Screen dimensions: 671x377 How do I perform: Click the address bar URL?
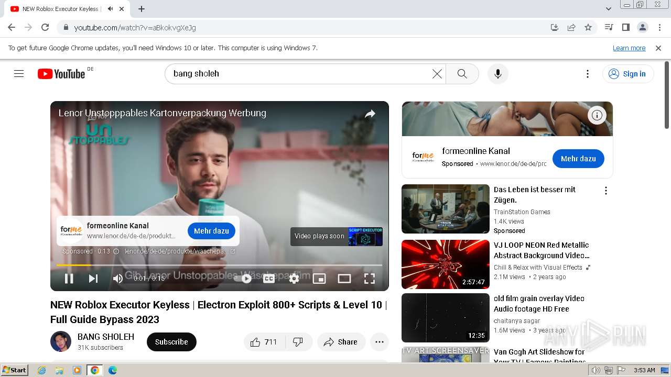tap(135, 28)
